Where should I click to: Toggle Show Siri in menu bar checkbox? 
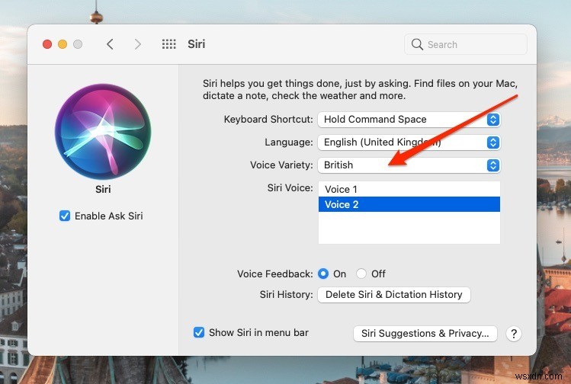[199, 332]
